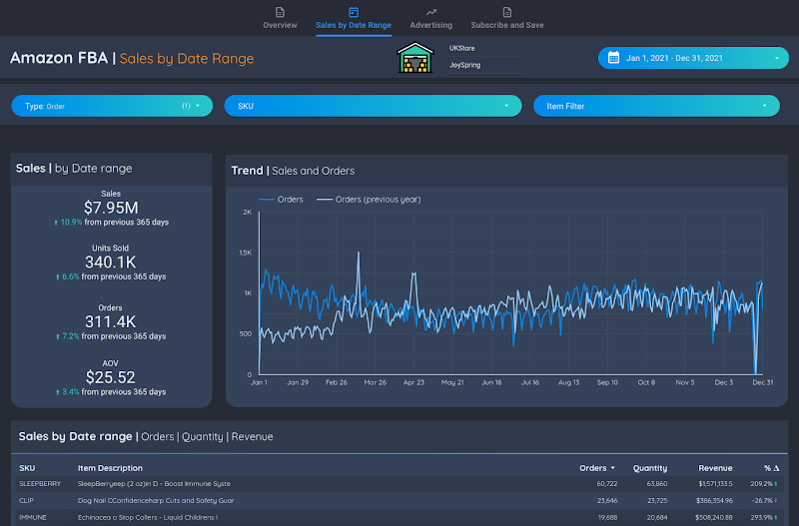Switch to the Advertising tab
799x526 pixels.
pos(430,18)
